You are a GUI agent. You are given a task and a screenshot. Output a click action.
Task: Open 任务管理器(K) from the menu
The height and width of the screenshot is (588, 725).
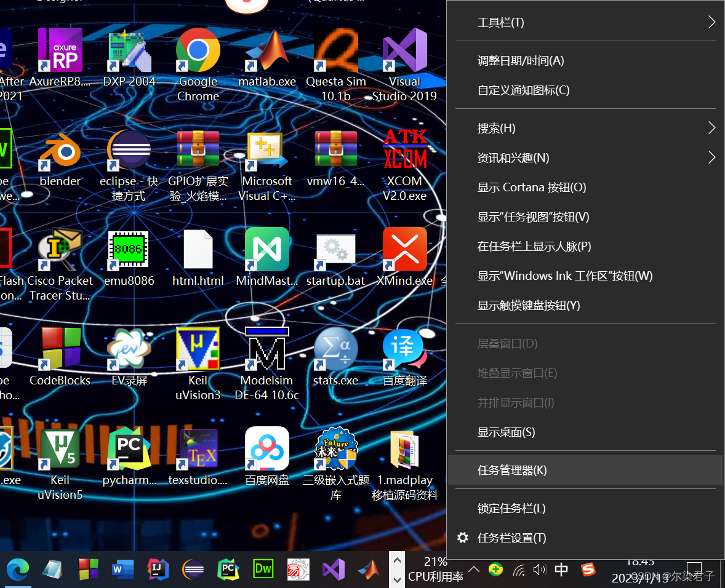(585, 470)
